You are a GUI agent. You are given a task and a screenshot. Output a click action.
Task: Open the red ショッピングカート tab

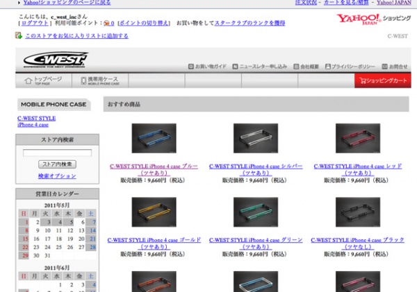pos(383,80)
